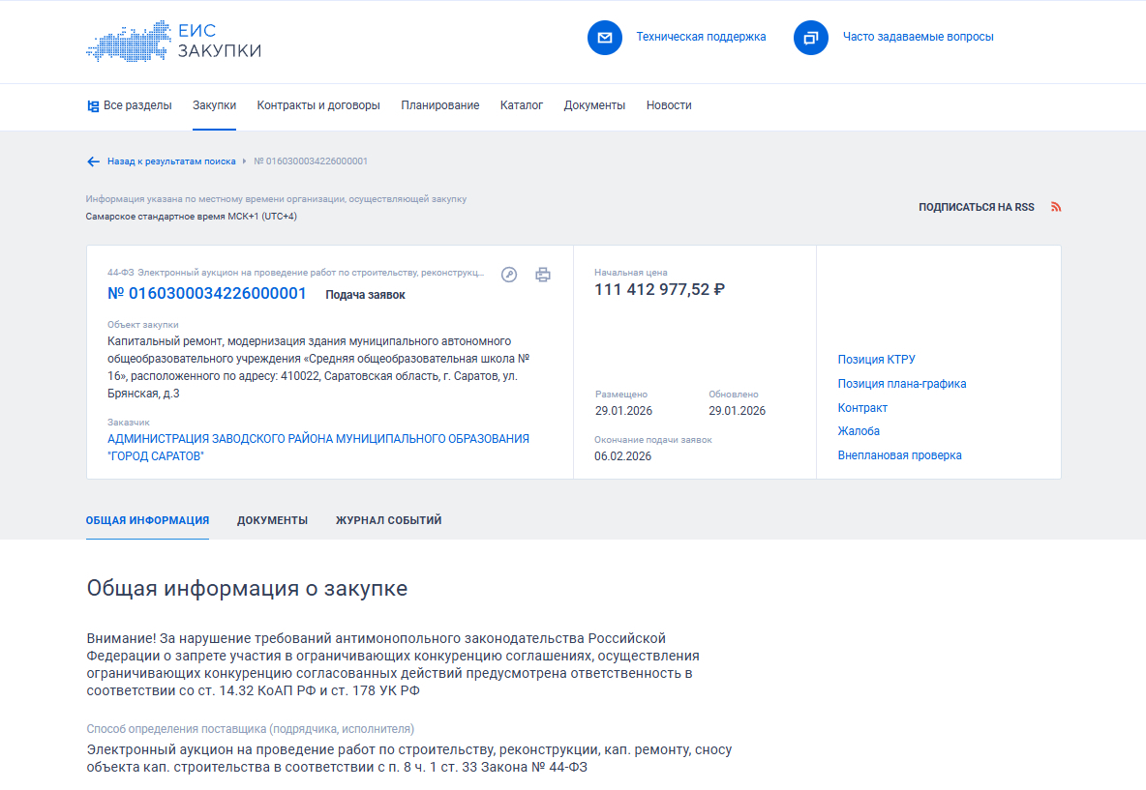Image resolution: width=1146 pixels, height=790 pixels.
Task: Click the FAQ windows icon
Action: click(810, 38)
